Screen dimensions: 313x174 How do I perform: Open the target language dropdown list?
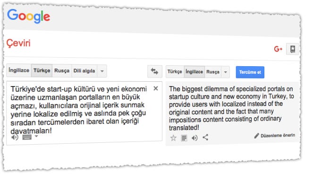click(225, 72)
